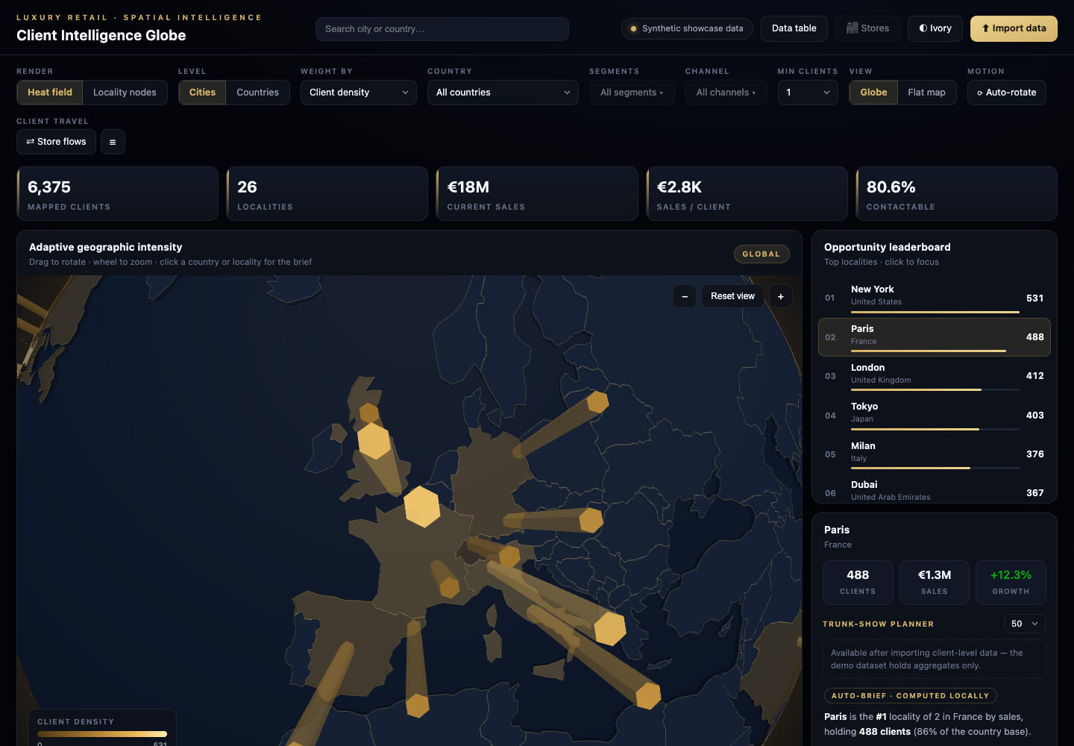This screenshot has width=1074, height=746.
Task: Switch level to Countries
Action: pyautogui.click(x=257, y=93)
